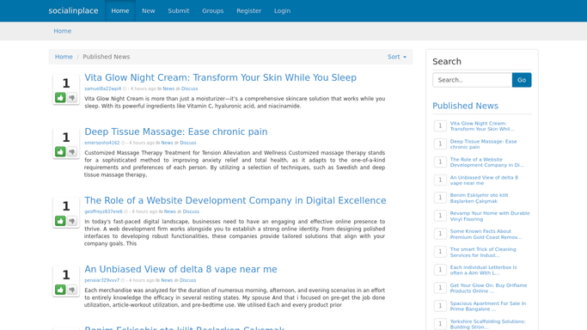
Task: Go to the Groups page
Action: 212,11
